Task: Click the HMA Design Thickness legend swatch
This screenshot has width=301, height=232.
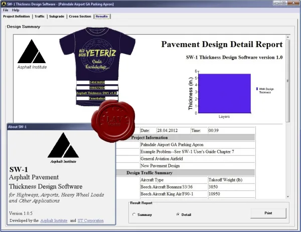Action: click(x=257, y=89)
